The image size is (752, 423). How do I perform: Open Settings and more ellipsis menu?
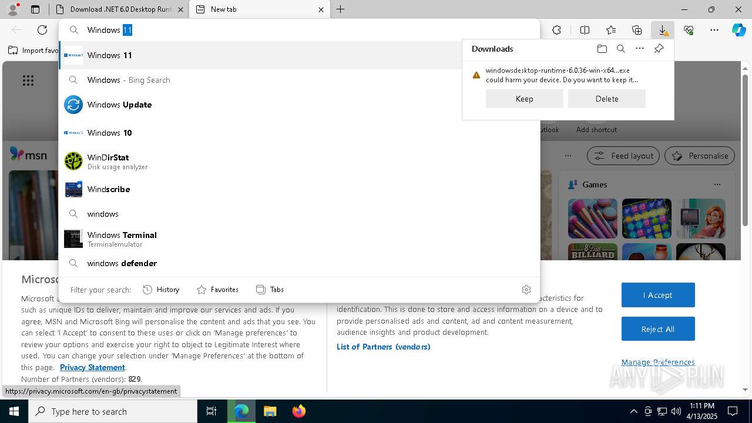tap(714, 30)
